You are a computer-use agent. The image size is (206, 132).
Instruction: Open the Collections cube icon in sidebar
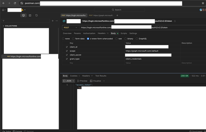[x=24, y=15]
